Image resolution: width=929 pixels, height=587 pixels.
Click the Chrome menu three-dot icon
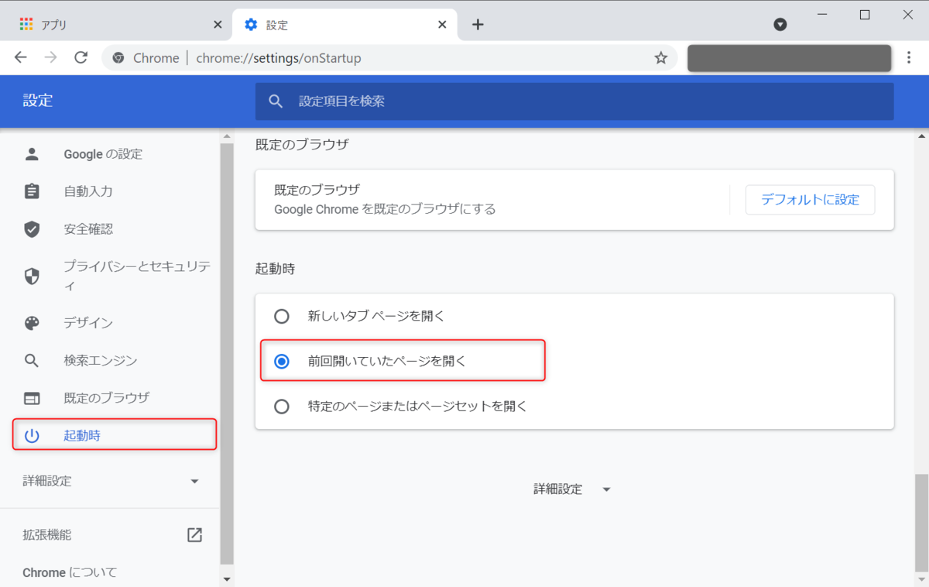[x=909, y=57]
